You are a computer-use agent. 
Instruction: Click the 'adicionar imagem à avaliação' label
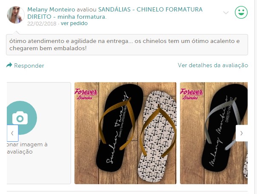pos(27,148)
